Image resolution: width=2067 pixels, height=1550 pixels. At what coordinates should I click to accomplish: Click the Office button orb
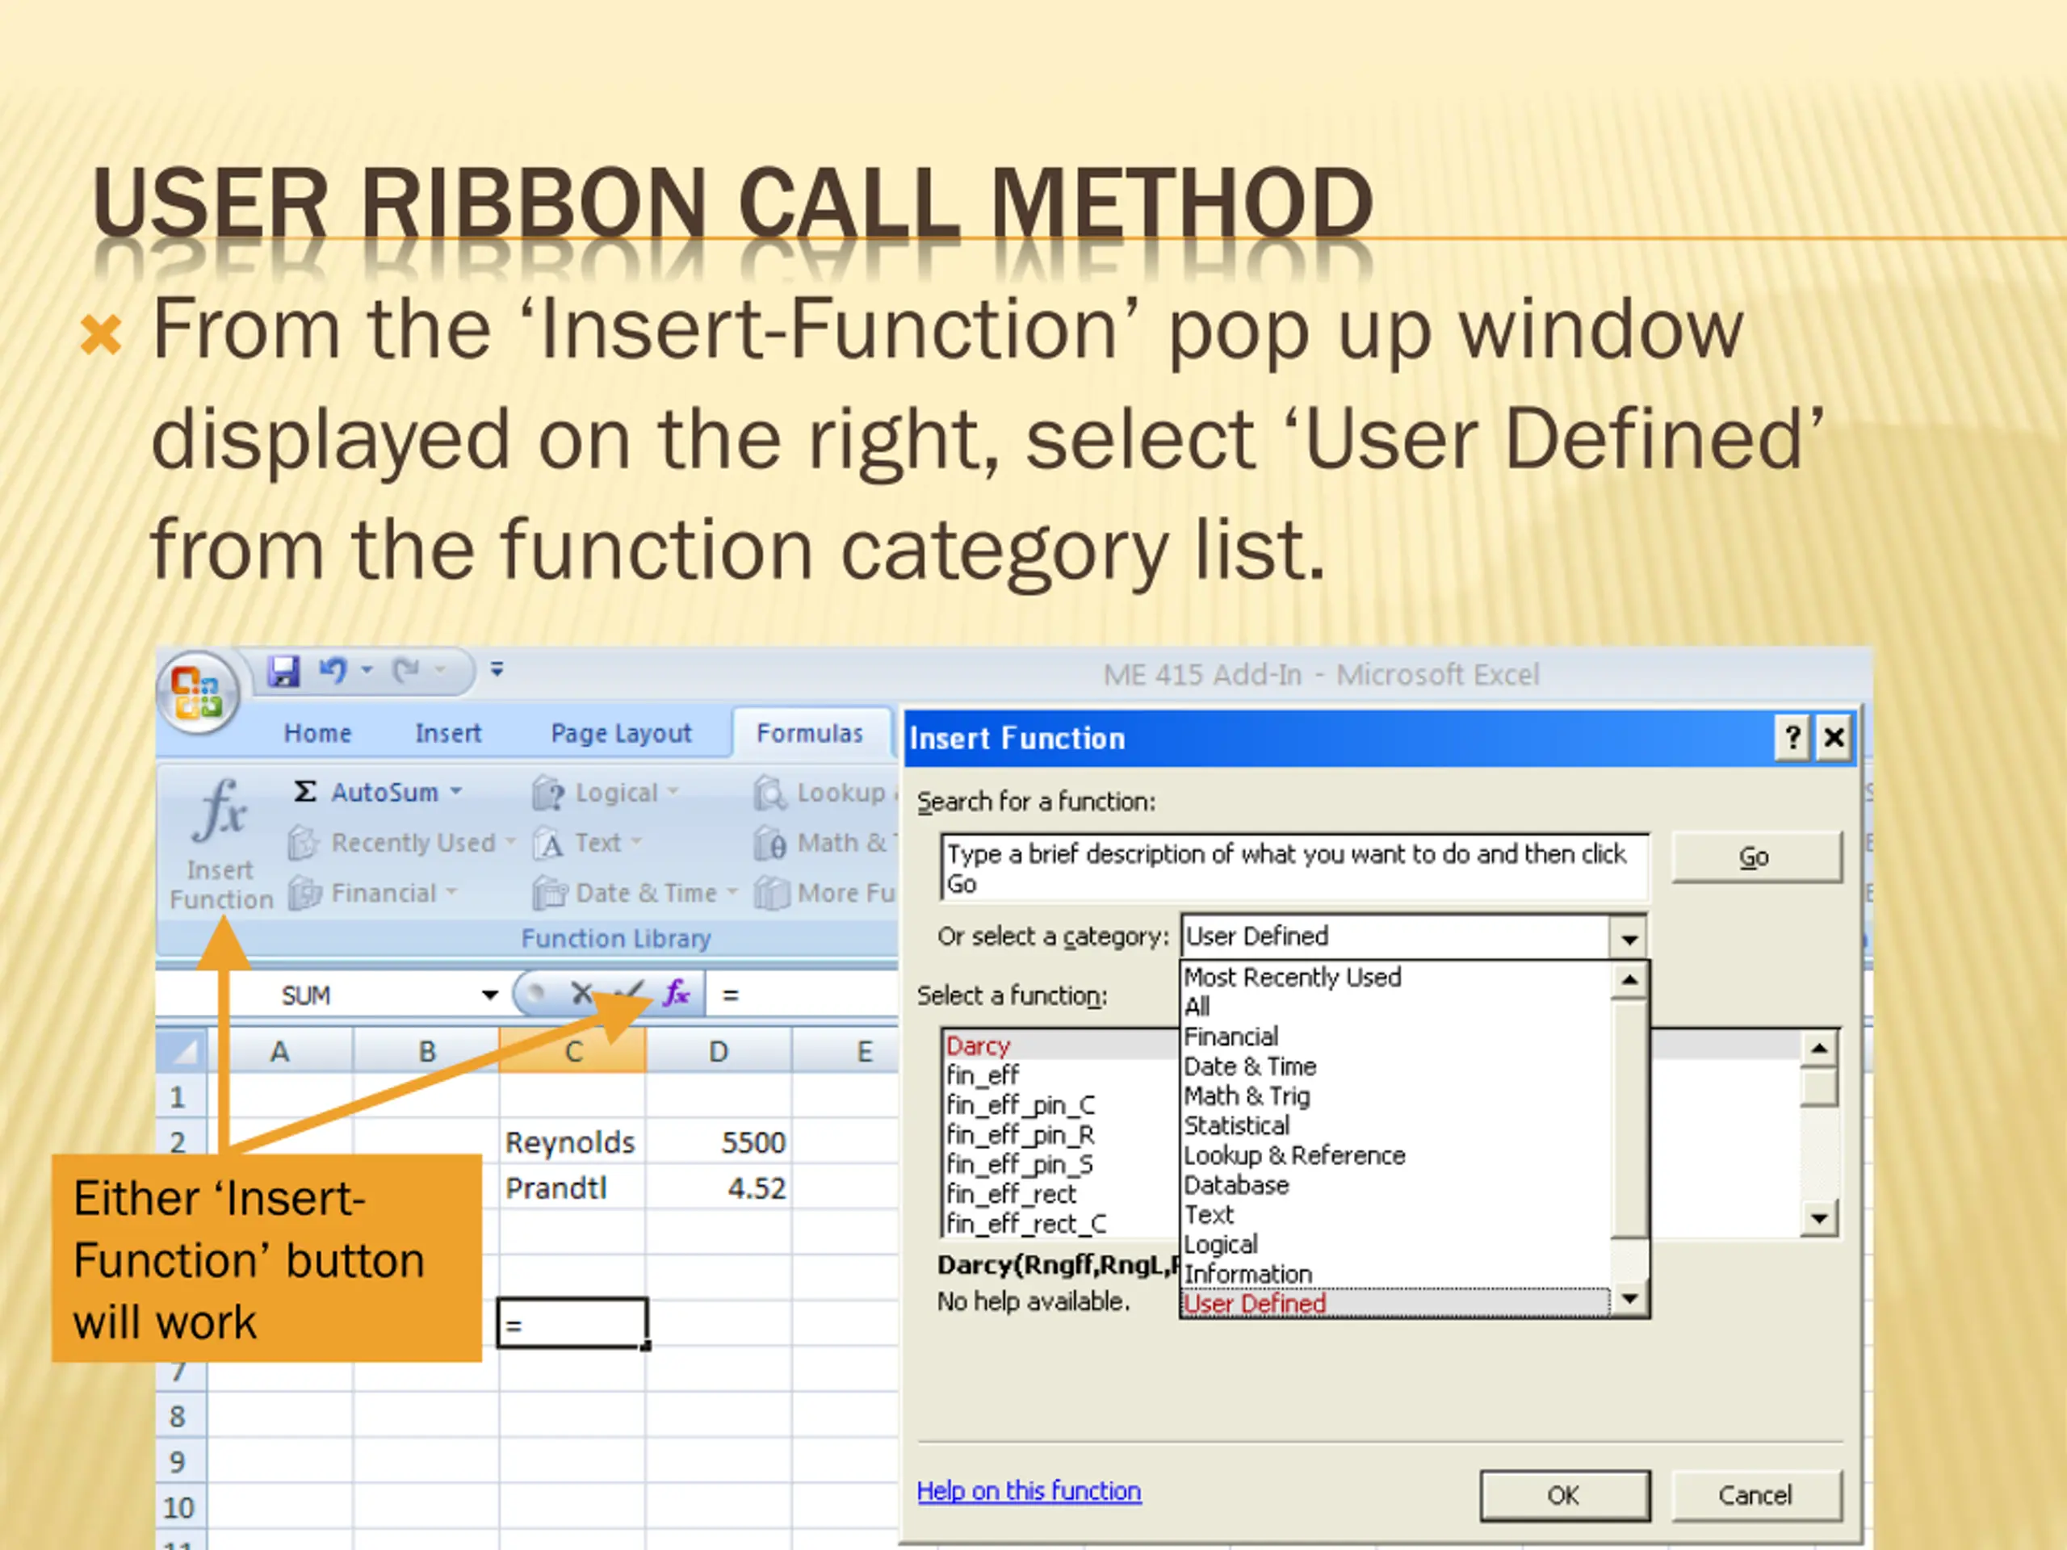[197, 693]
